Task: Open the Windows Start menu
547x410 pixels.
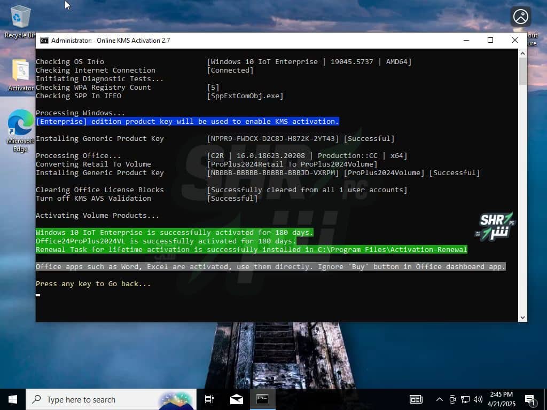Action: [x=13, y=399]
